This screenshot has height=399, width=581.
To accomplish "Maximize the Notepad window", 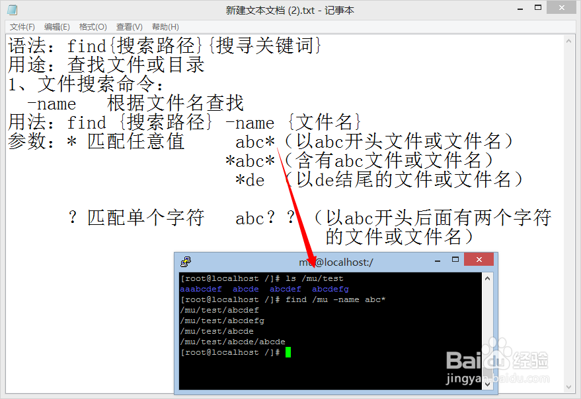I will tap(538, 7).
